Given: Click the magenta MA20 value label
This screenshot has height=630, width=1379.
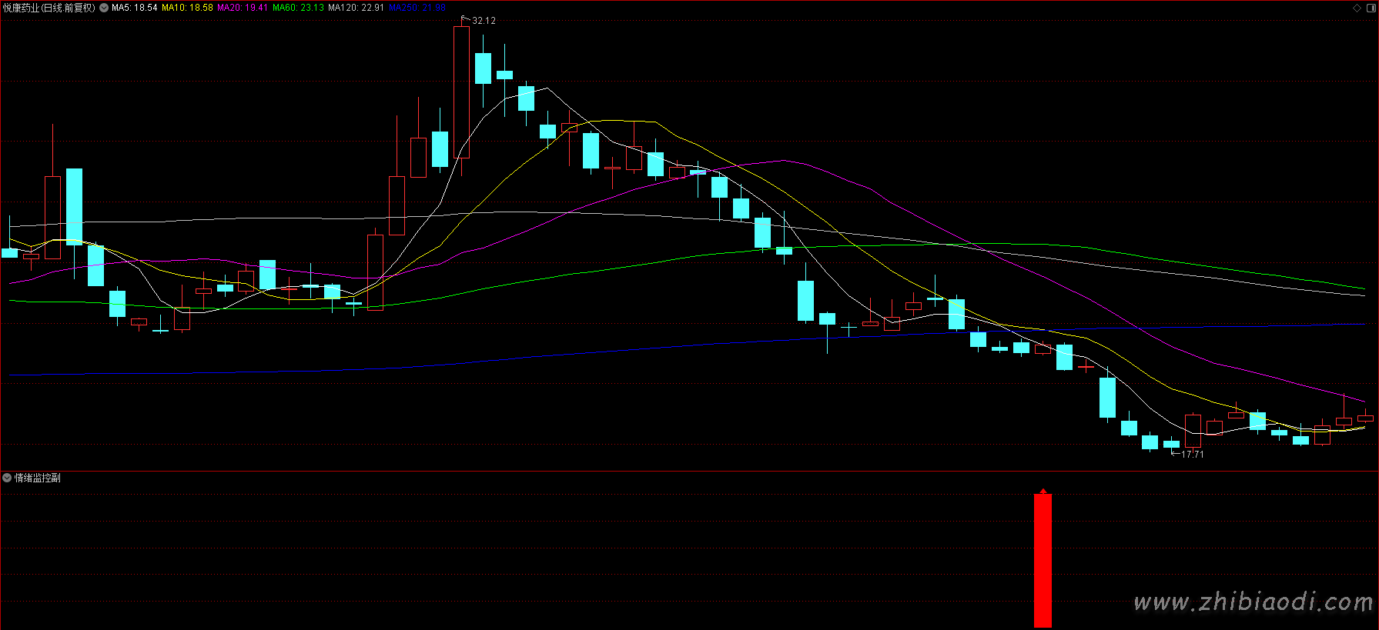Looking at the screenshot, I should coord(243,8).
